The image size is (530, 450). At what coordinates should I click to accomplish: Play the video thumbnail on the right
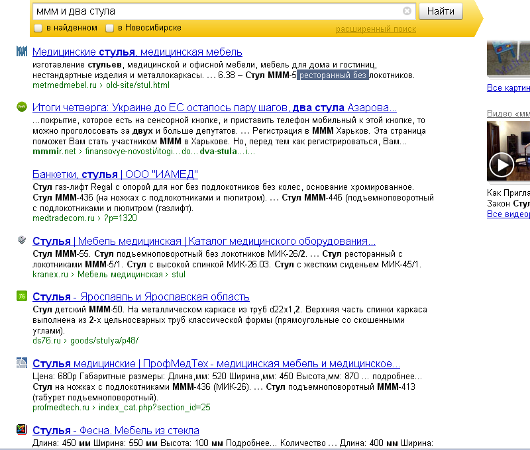point(502,163)
